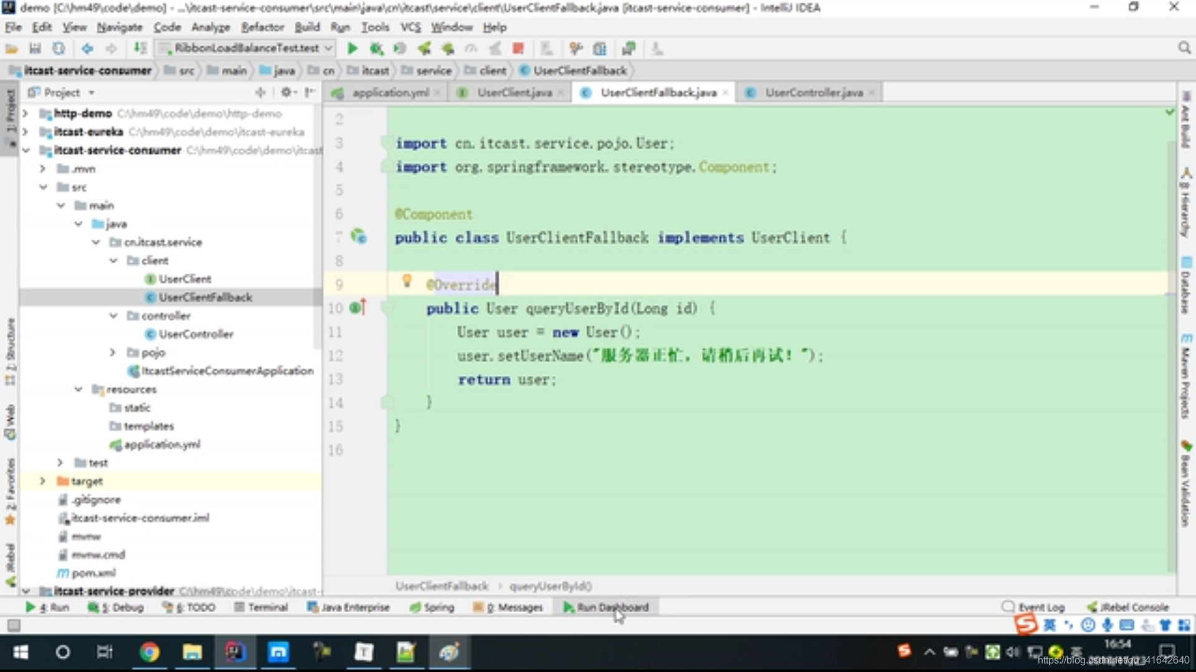Open File Explorer from the taskbar

[x=192, y=652]
